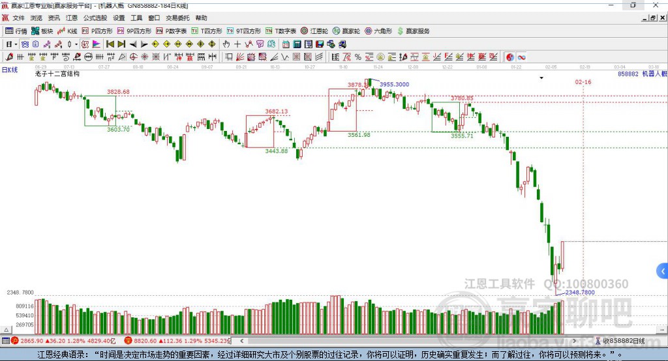Click horizontal scrollbar right arrow
The height and width of the screenshot is (361, 668).
(574, 341)
